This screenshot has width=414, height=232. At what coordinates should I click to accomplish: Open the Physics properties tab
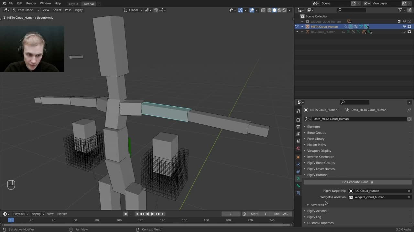click(298, 164)
